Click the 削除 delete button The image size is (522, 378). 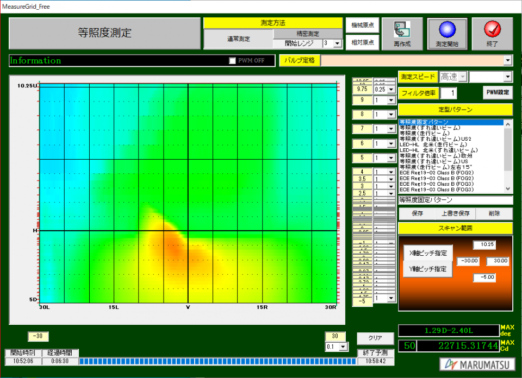[x=494, y=213]
